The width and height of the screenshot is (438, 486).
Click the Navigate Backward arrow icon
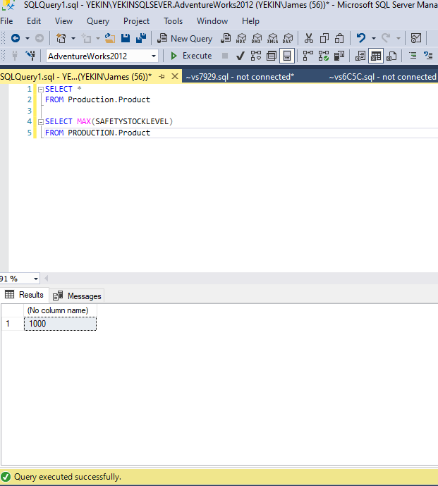(x=16, y=38)
